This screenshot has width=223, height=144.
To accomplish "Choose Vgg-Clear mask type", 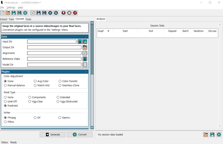I will click(x=36, y=101).
